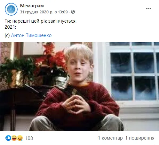Screen dimensions: 159x145
Task: Click the crying Sad reaction icon
Action: pos(20,138)
